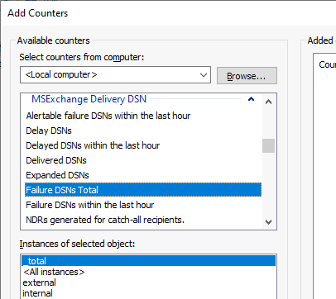Select Delayed DSNs within the last hour

[93, 145]
